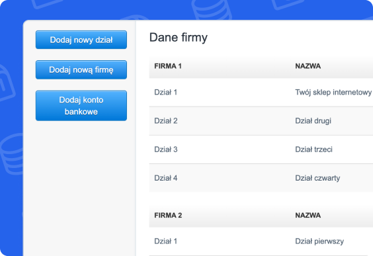Open the Dział pierwszy entry in Firma 2

[319, 241]
